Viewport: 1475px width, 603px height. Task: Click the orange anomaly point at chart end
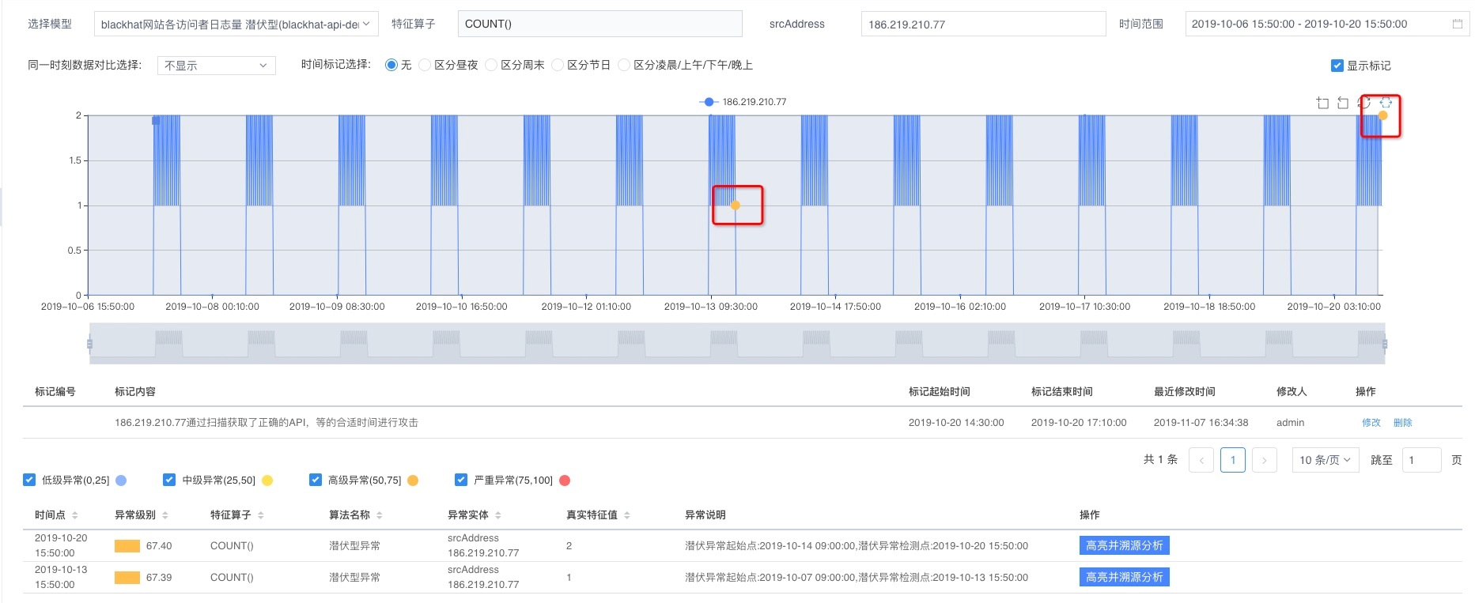tap(1382, 115)
